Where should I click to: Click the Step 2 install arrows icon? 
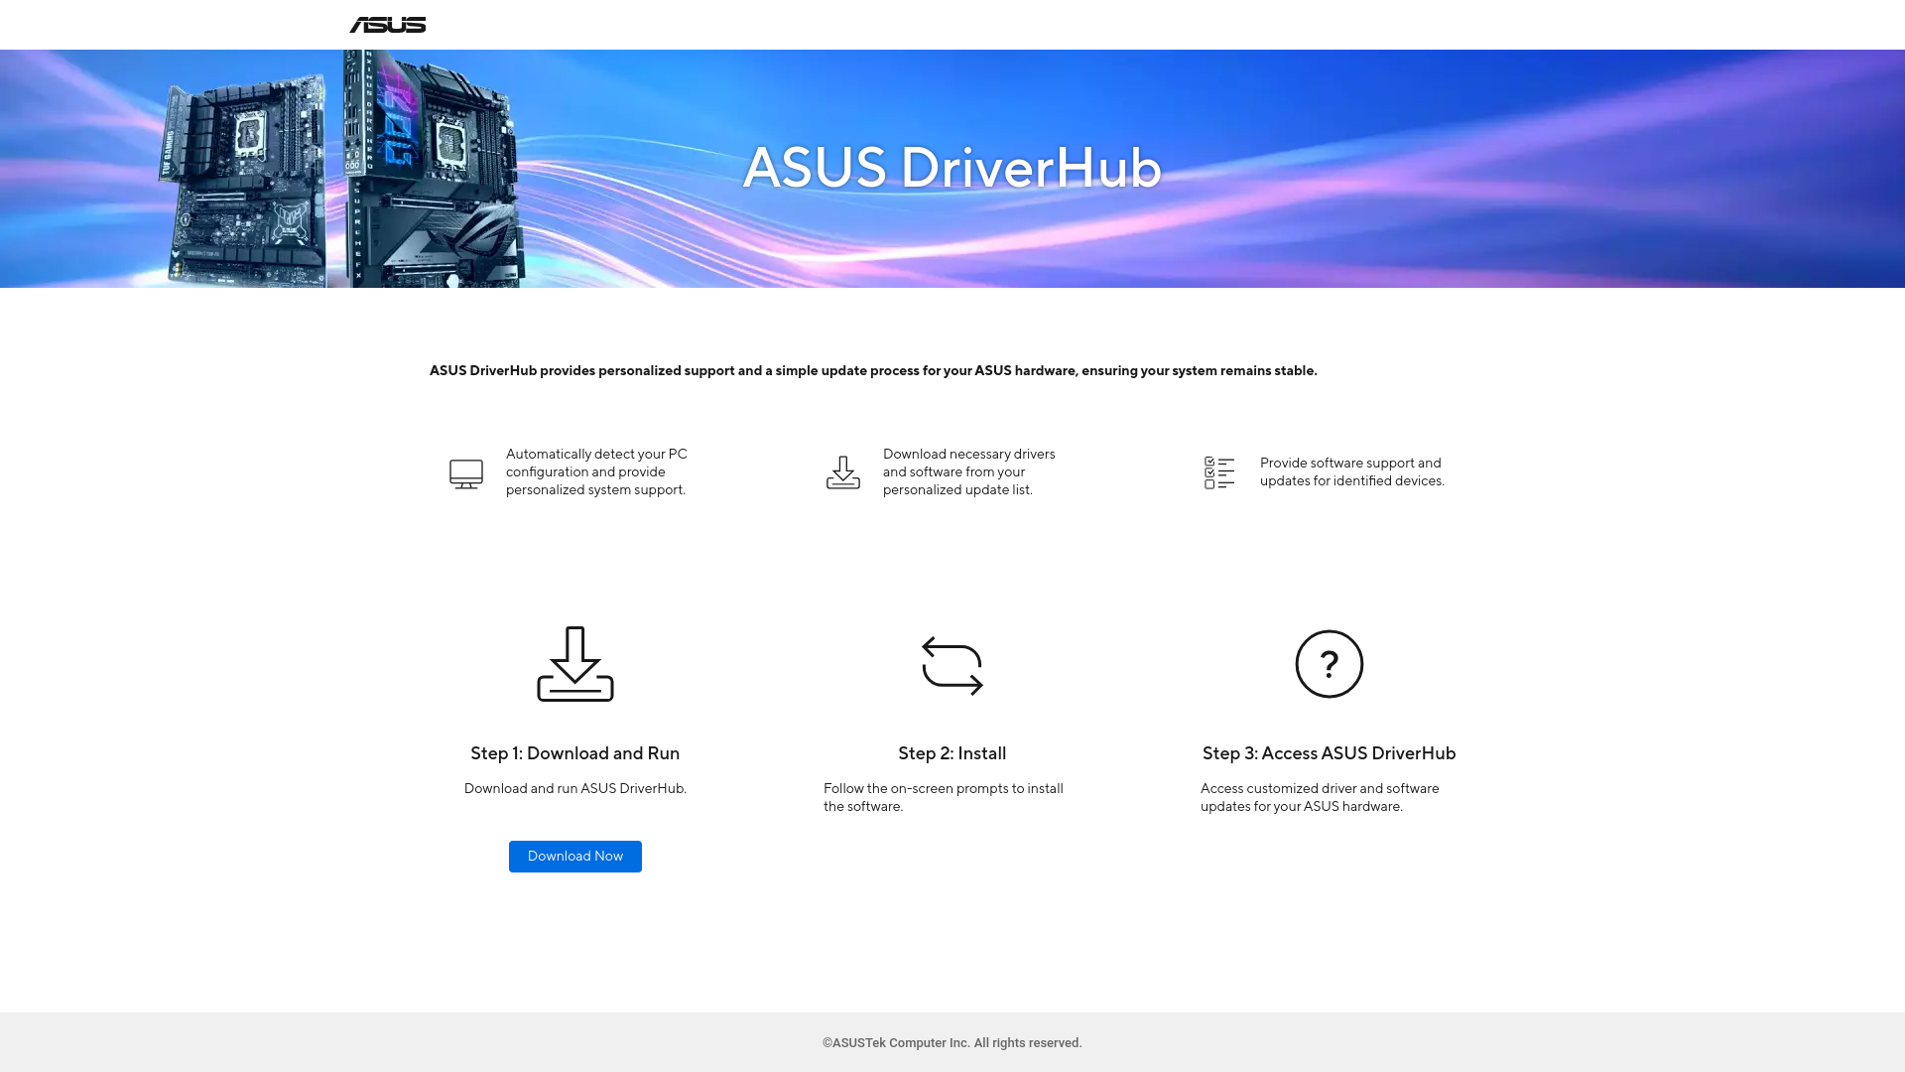952,665
